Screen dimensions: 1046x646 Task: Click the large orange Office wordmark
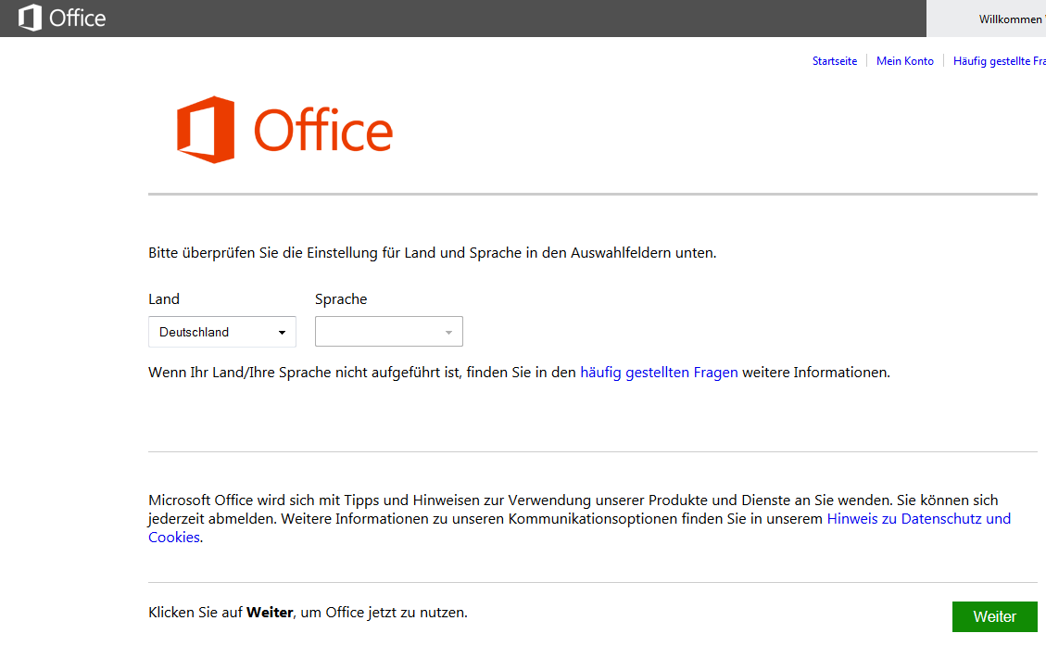tap(323, 131)
